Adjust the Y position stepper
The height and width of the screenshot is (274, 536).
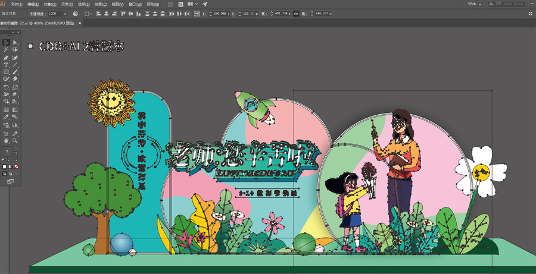point(239,14)
